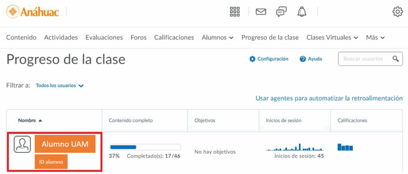Open the Todos los usuarios filter
Viewport: 408px width, 174px height.
[60, 85]
